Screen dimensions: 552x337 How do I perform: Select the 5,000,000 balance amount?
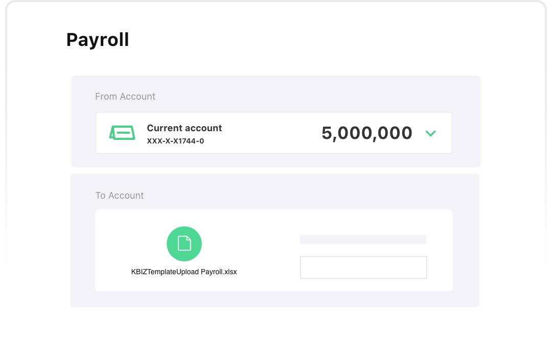(x=366, y=133)
